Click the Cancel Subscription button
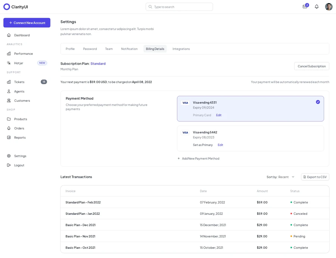This screenshot has width=336, height=258. 312,66
